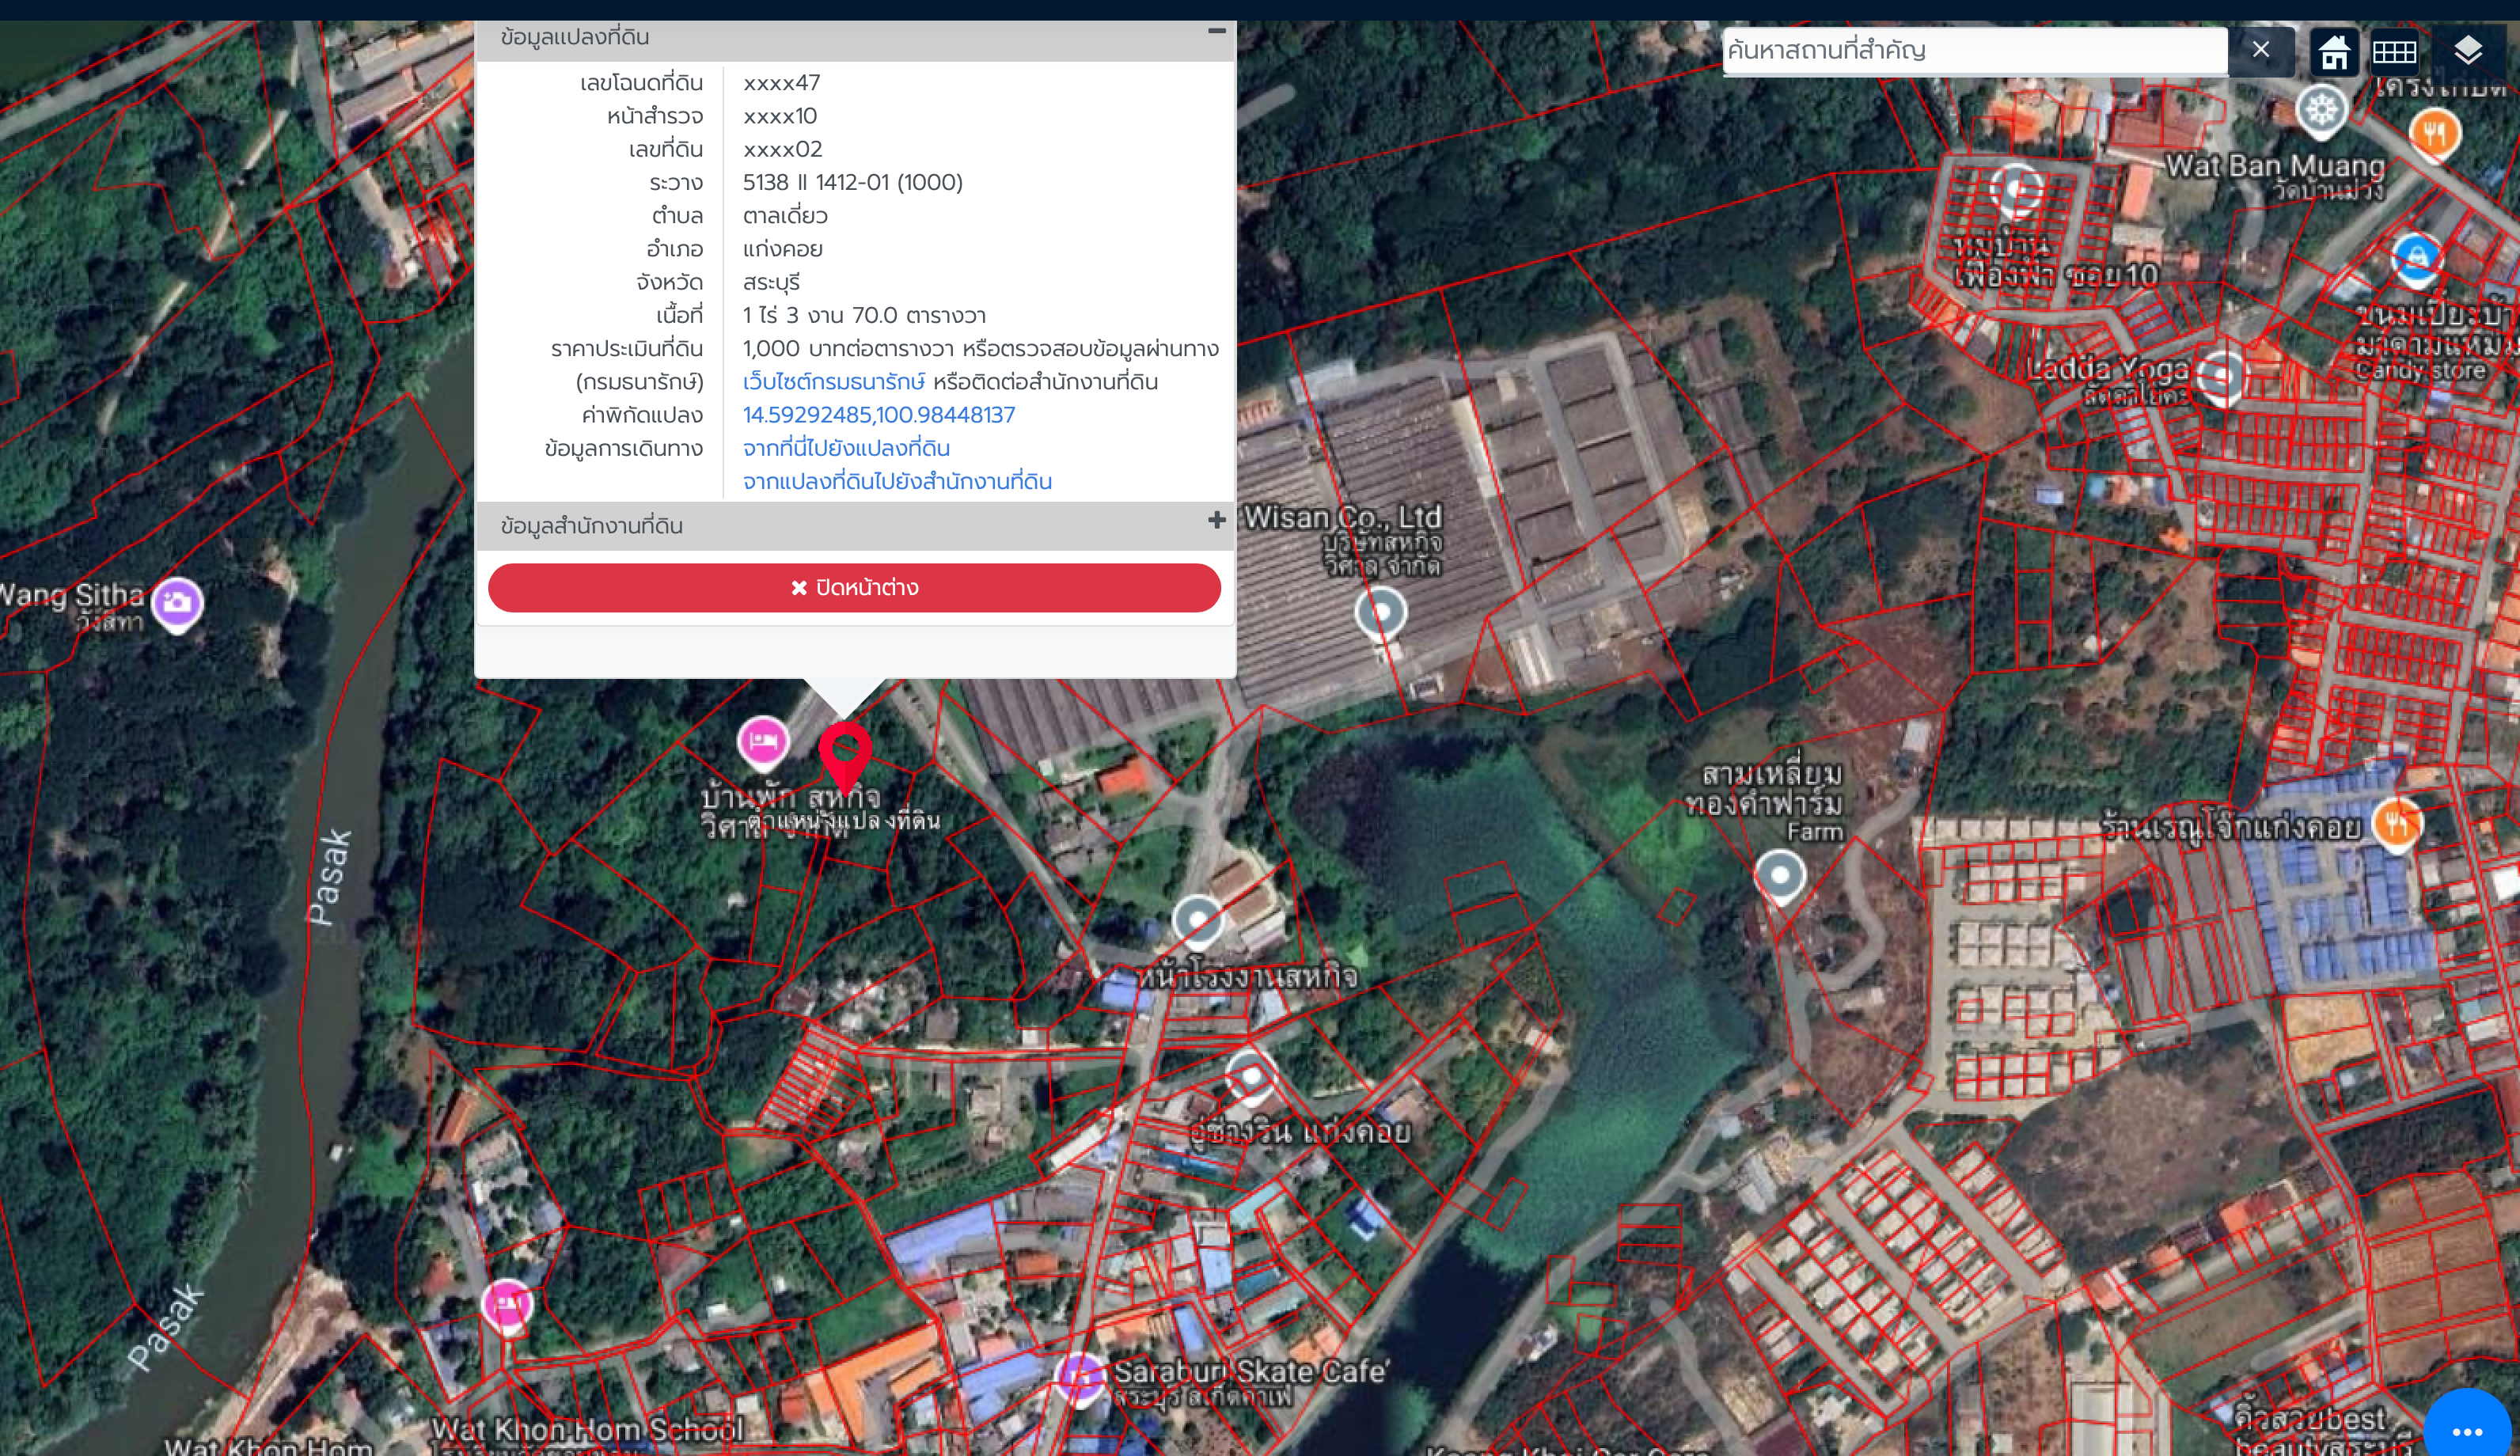Open the grid table icon in toolbar
The height and width of the screenshot is (1456, 2520).
tap(2394, 51)
